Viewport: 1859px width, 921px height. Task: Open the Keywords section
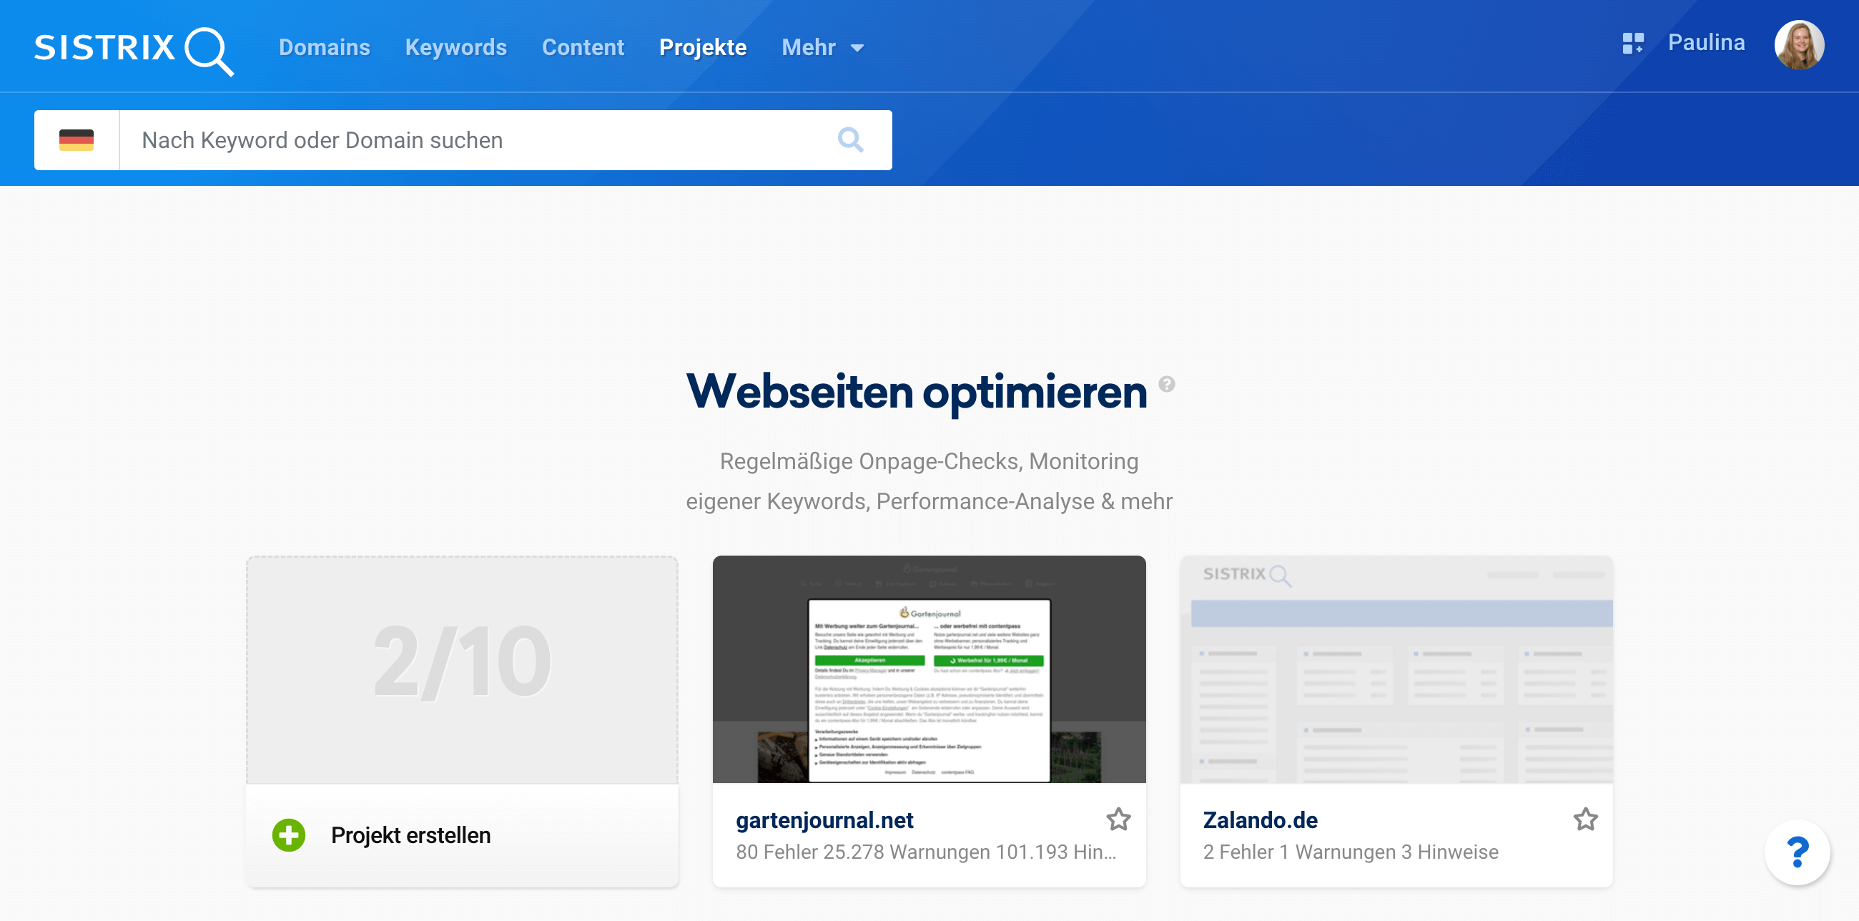[455, 48]
